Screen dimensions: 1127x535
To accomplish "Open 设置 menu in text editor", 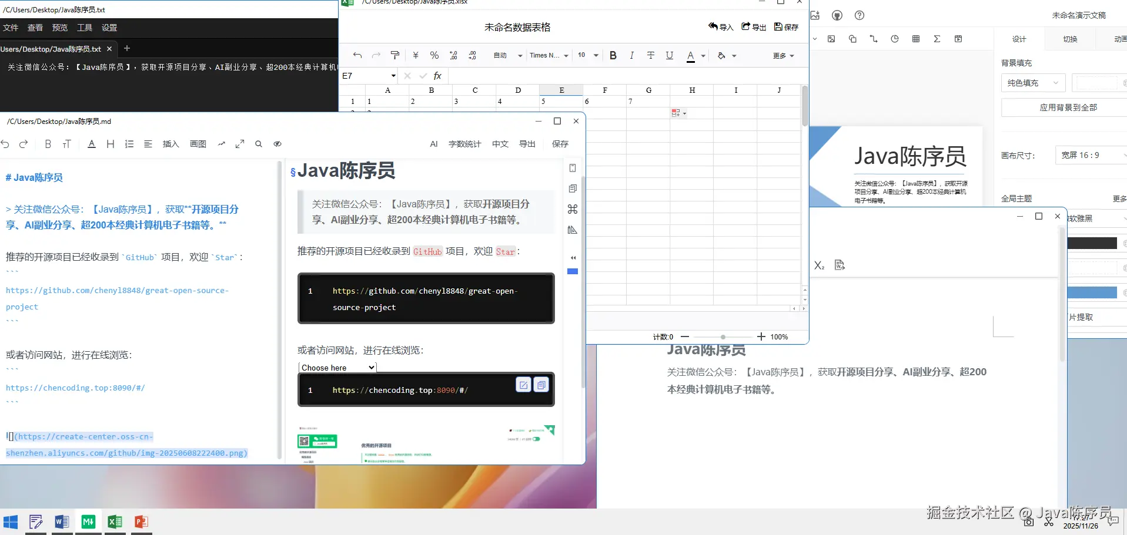I will coord(109,28).
